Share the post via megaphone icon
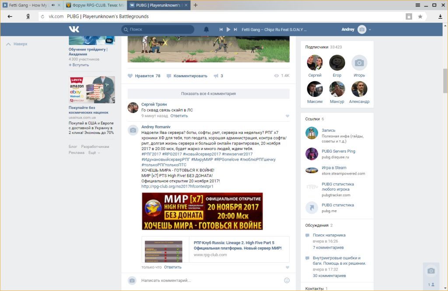Image resolution: width=448 pixels, height=291 pixels. click(x=218, y=76)
